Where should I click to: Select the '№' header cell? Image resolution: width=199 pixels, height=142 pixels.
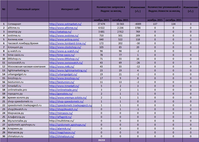pos(4,9)
